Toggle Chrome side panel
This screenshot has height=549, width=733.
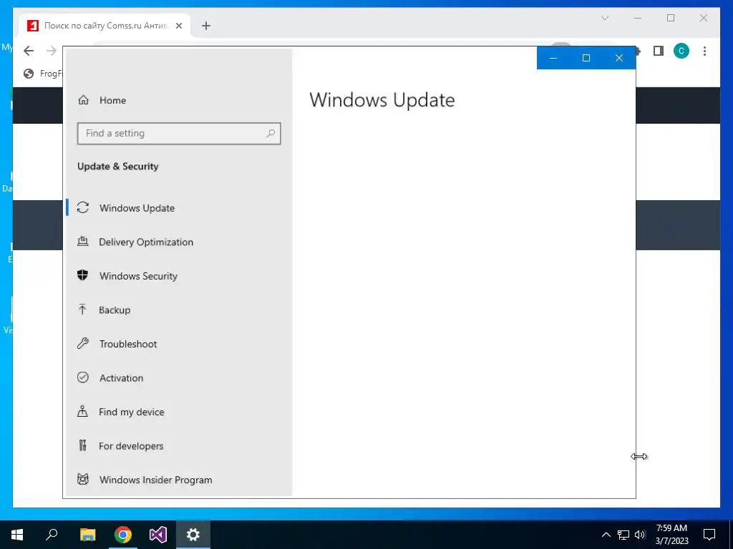[x=659, y=51]
